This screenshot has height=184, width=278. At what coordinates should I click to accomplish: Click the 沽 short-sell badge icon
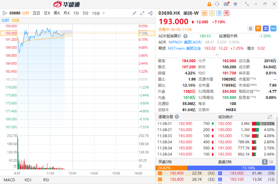(x=212, y=13)
